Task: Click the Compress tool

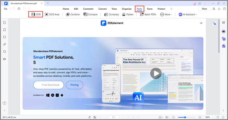Action: (112, 14)
